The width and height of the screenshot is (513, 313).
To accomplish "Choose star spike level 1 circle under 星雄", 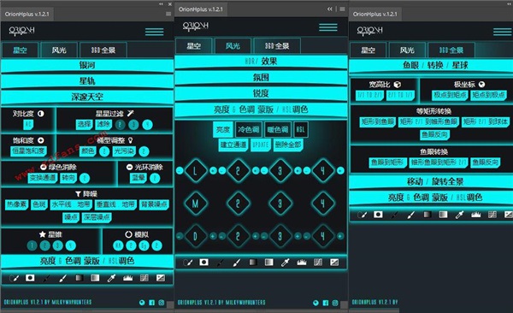I will [x=32, y=245].
